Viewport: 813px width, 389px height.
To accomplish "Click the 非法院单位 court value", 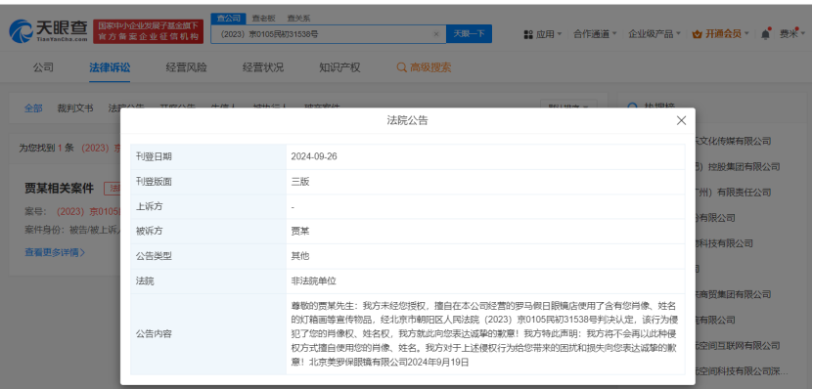I will tap(314, 281).
